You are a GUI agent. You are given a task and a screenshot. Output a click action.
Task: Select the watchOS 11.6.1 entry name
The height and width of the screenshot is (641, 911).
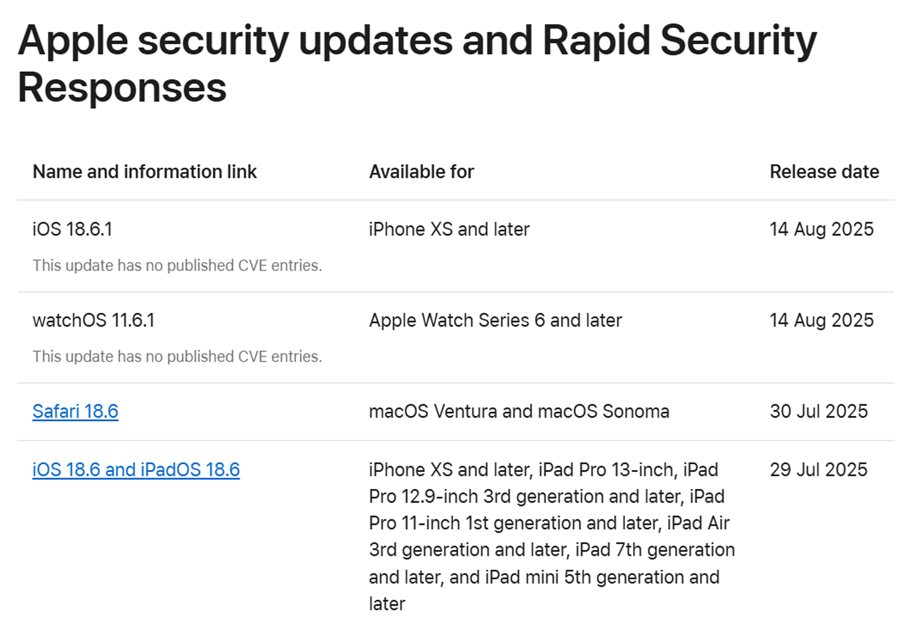(x=93, y=320)
